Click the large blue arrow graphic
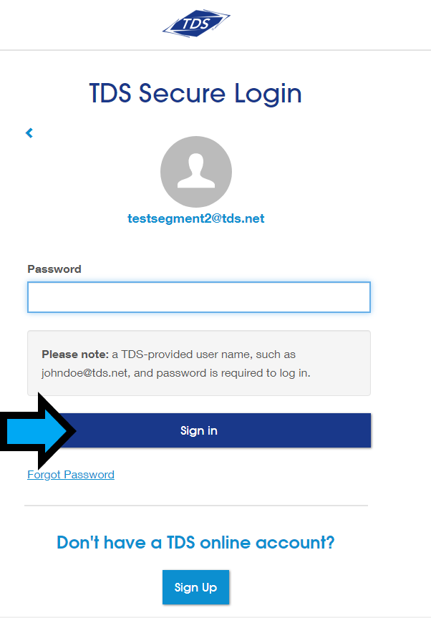431x618 pixels. (37, 431)
